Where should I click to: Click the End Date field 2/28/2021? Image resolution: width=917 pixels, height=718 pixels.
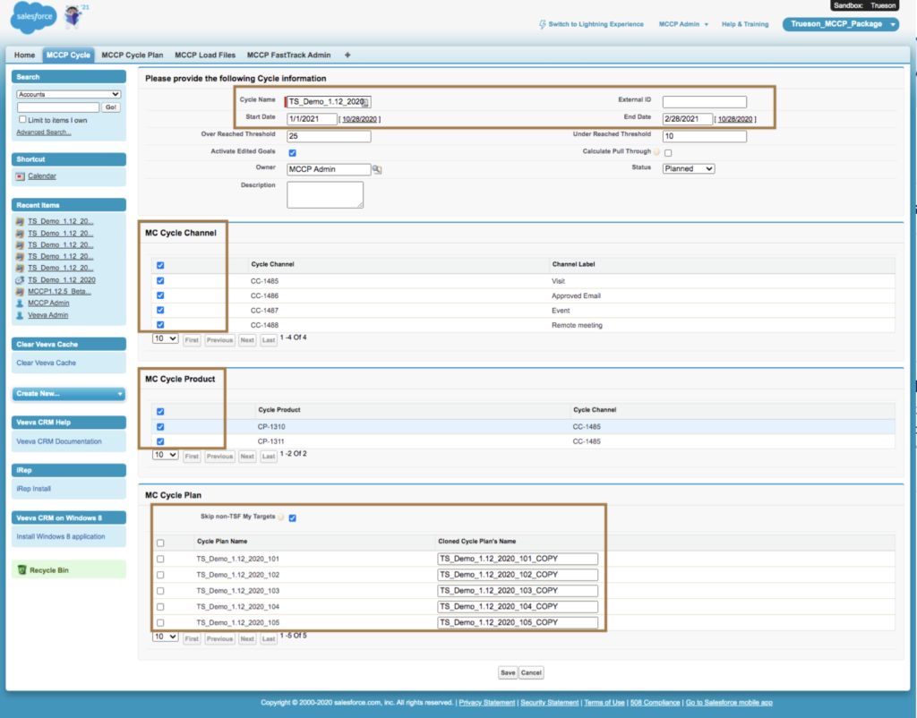(x=687, y=119)
